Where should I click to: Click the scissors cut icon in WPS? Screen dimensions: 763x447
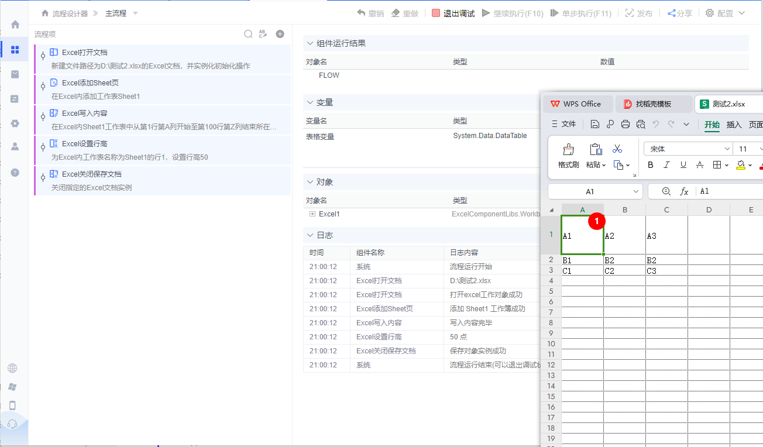[617, 149]
